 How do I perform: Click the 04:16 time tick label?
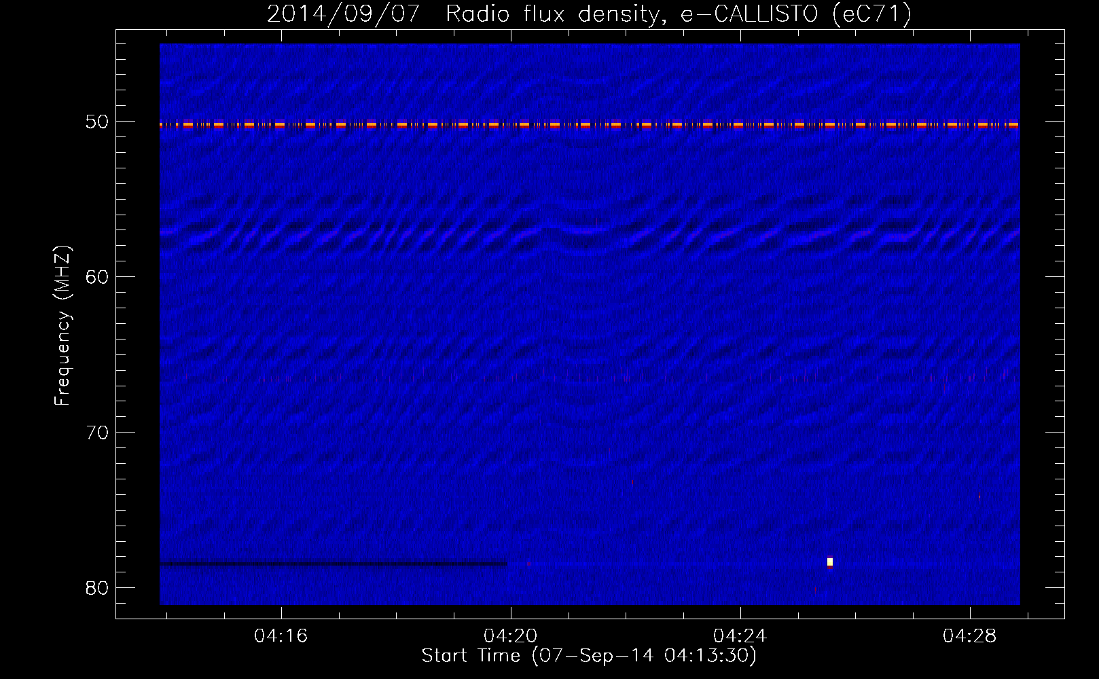click(x=281, y=636)
